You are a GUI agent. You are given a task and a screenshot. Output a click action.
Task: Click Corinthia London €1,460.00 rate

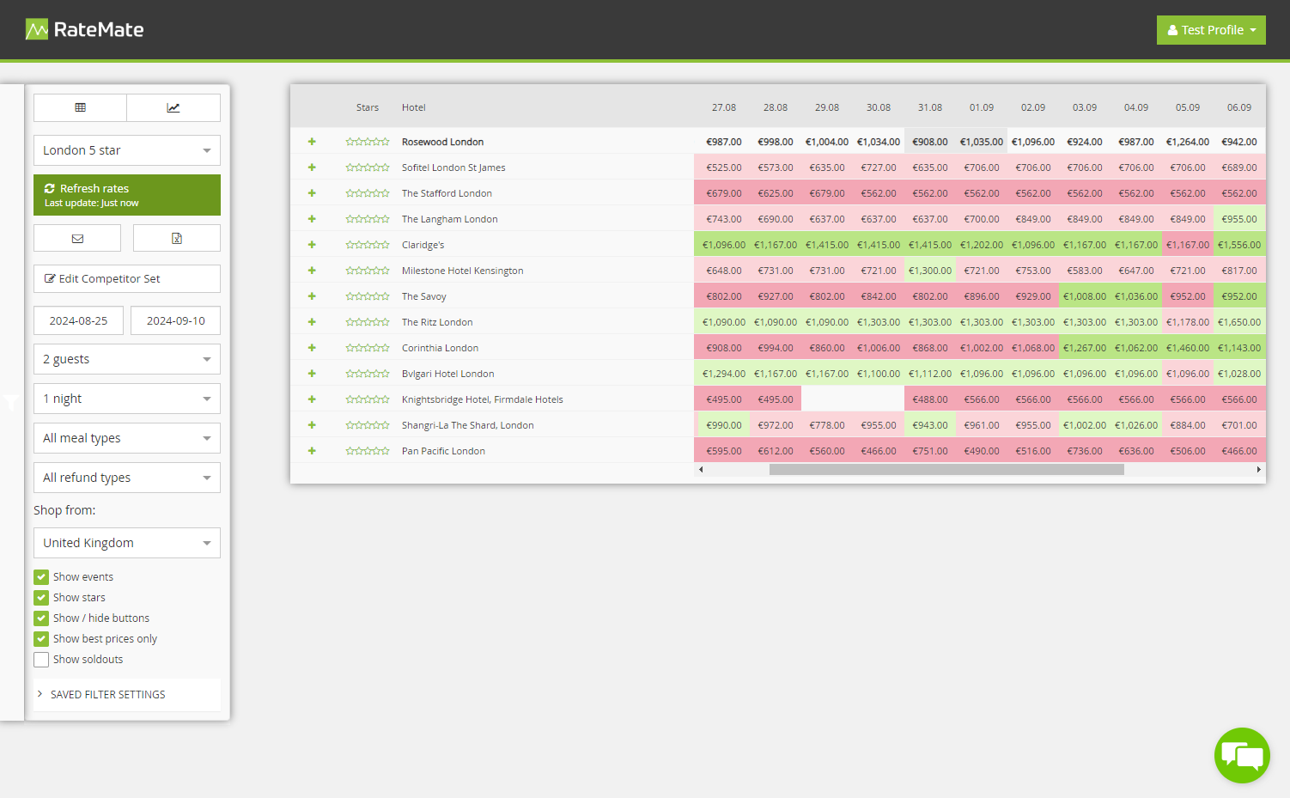coord(1188,348)
